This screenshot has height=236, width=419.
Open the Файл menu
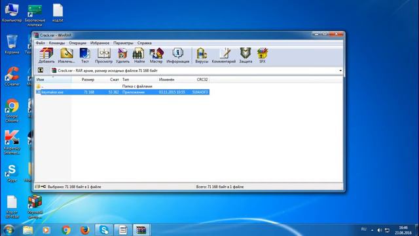click(x=41, y=43)
